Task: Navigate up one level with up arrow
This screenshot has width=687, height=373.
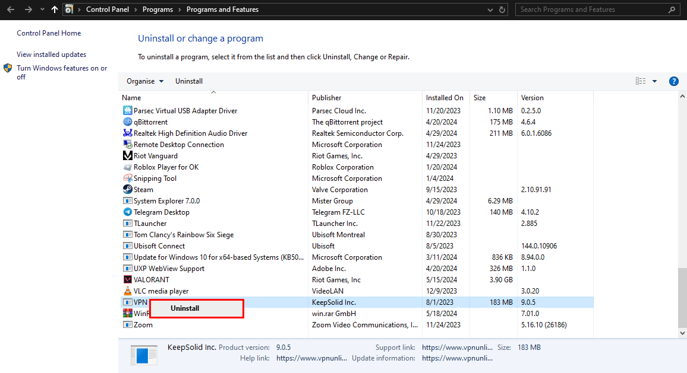Action: [x=55, y=9]
